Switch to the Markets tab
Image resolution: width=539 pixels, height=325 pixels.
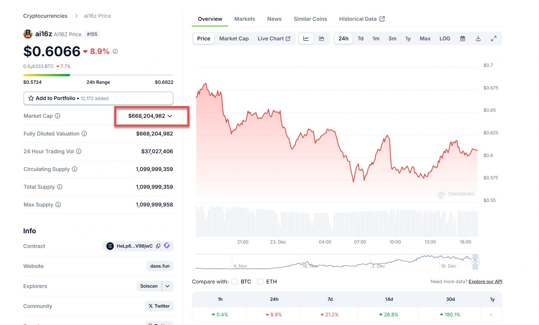(x=244, y=19)
